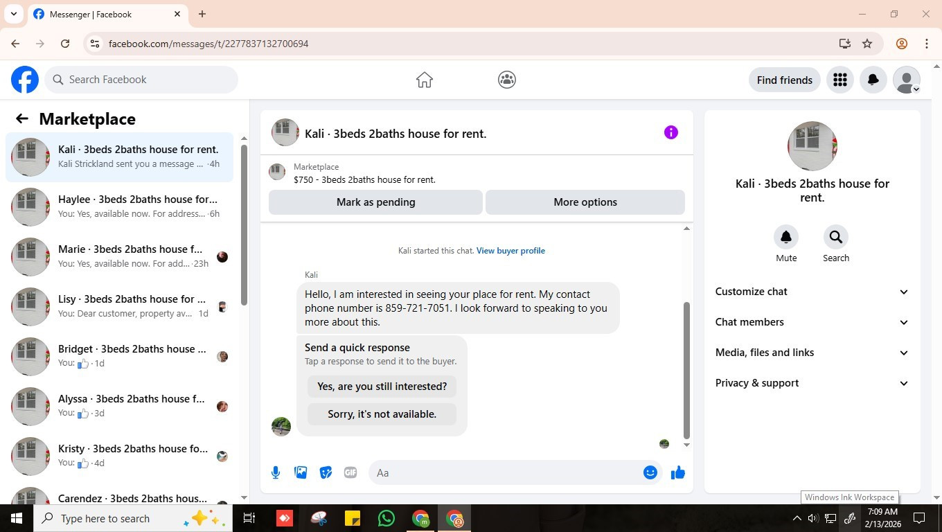Open View buyer profile link

[x=510, y=251]
